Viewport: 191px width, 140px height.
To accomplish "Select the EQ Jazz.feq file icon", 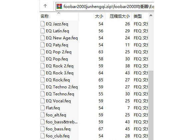I will [43, 24].
